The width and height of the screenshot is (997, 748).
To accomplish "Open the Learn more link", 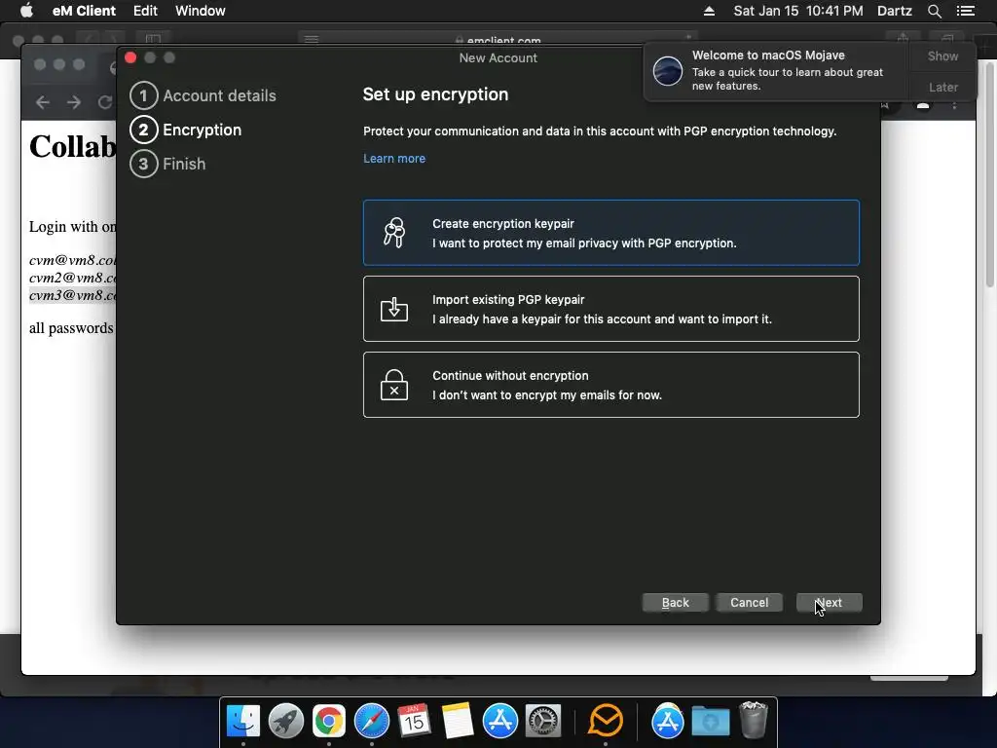I will (394, 159).
